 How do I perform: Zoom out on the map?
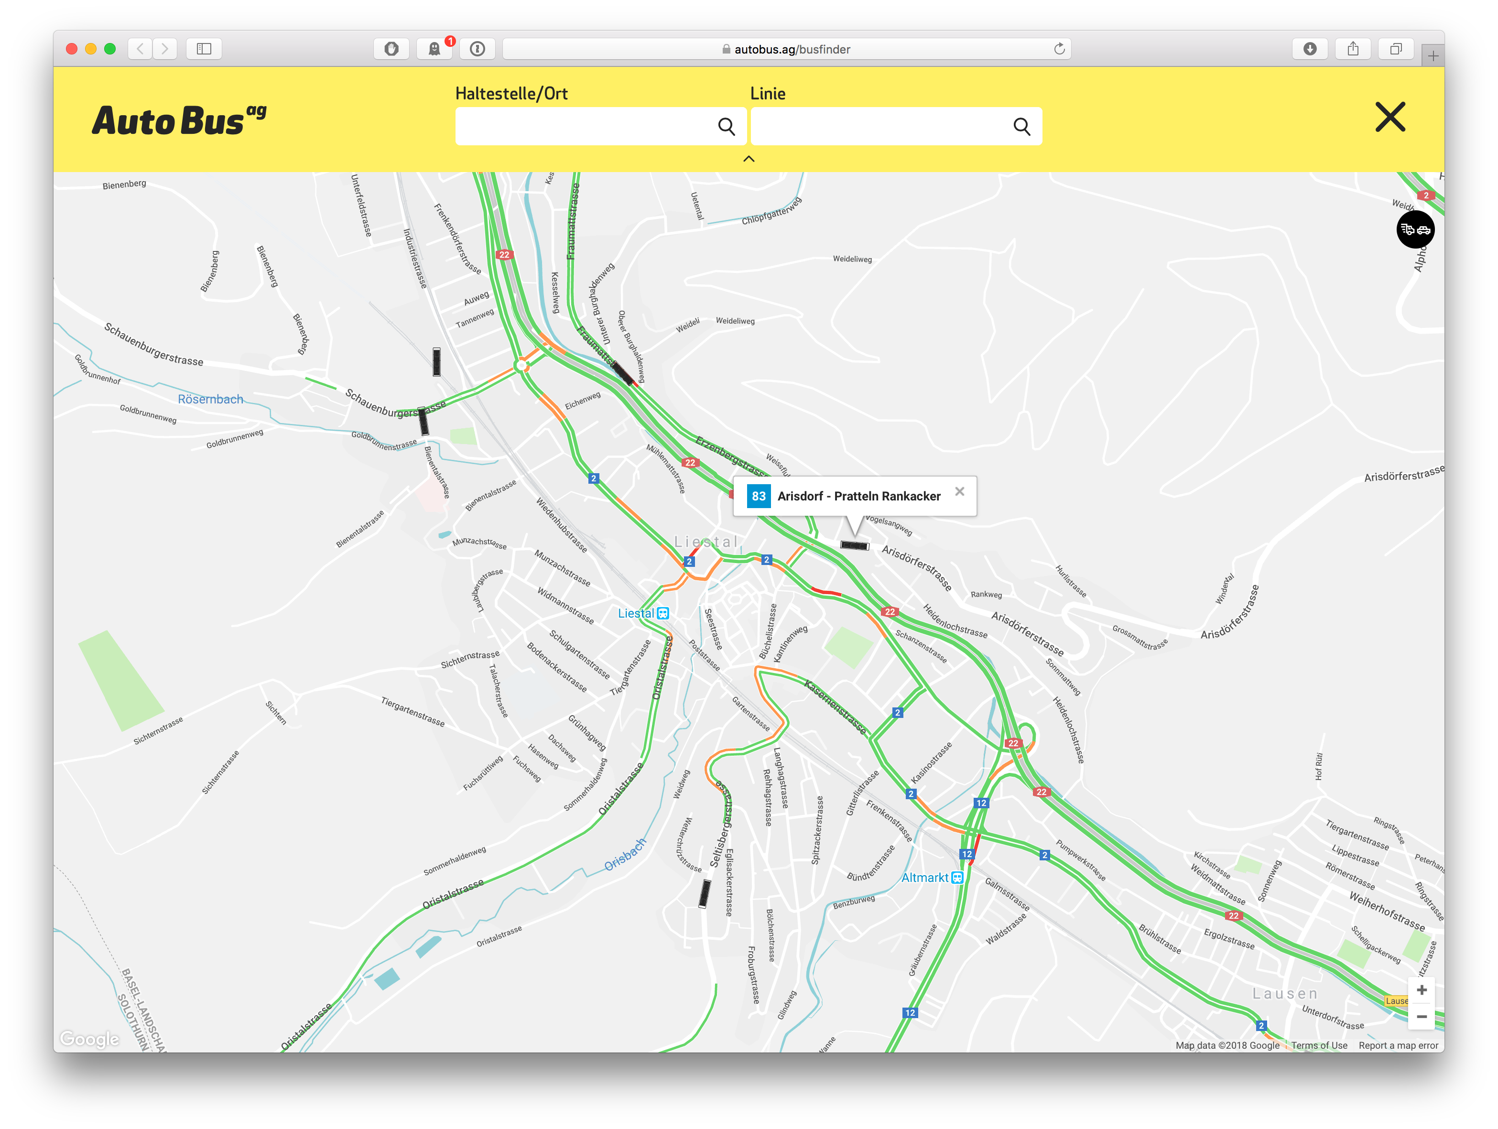click(1422, 1017)
